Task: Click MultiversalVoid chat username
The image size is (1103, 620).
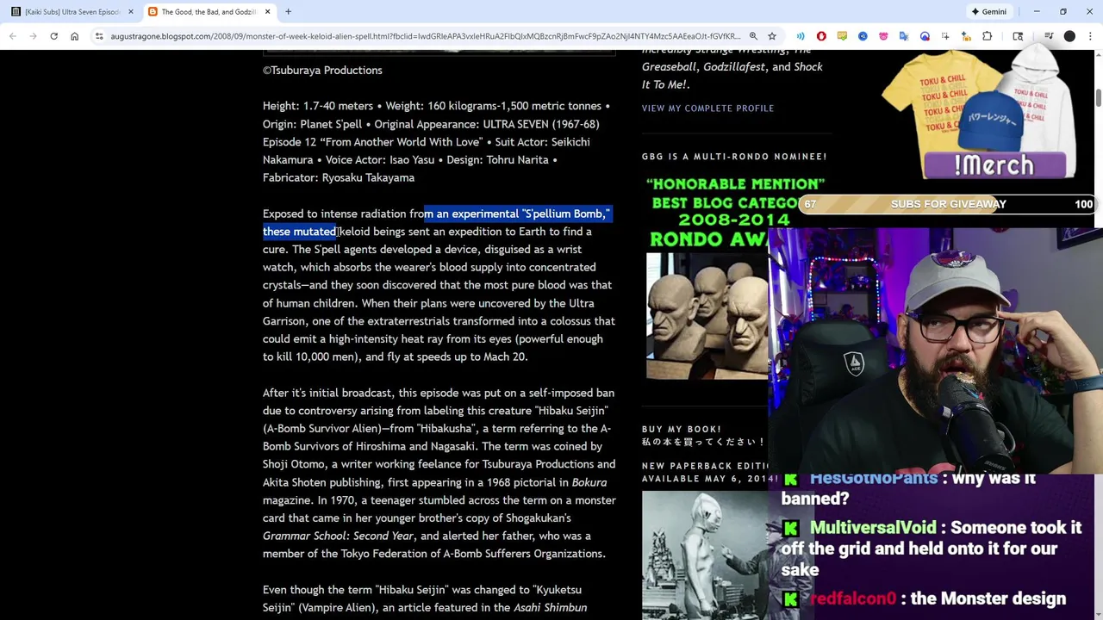Action: [873, 528]
